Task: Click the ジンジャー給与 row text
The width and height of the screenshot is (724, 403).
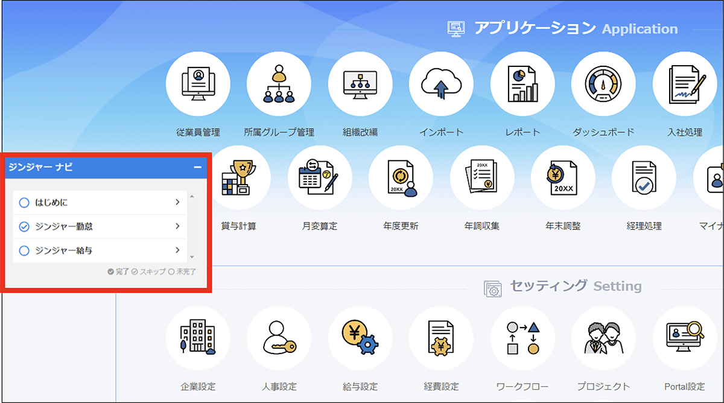Action: coord(64,250)
